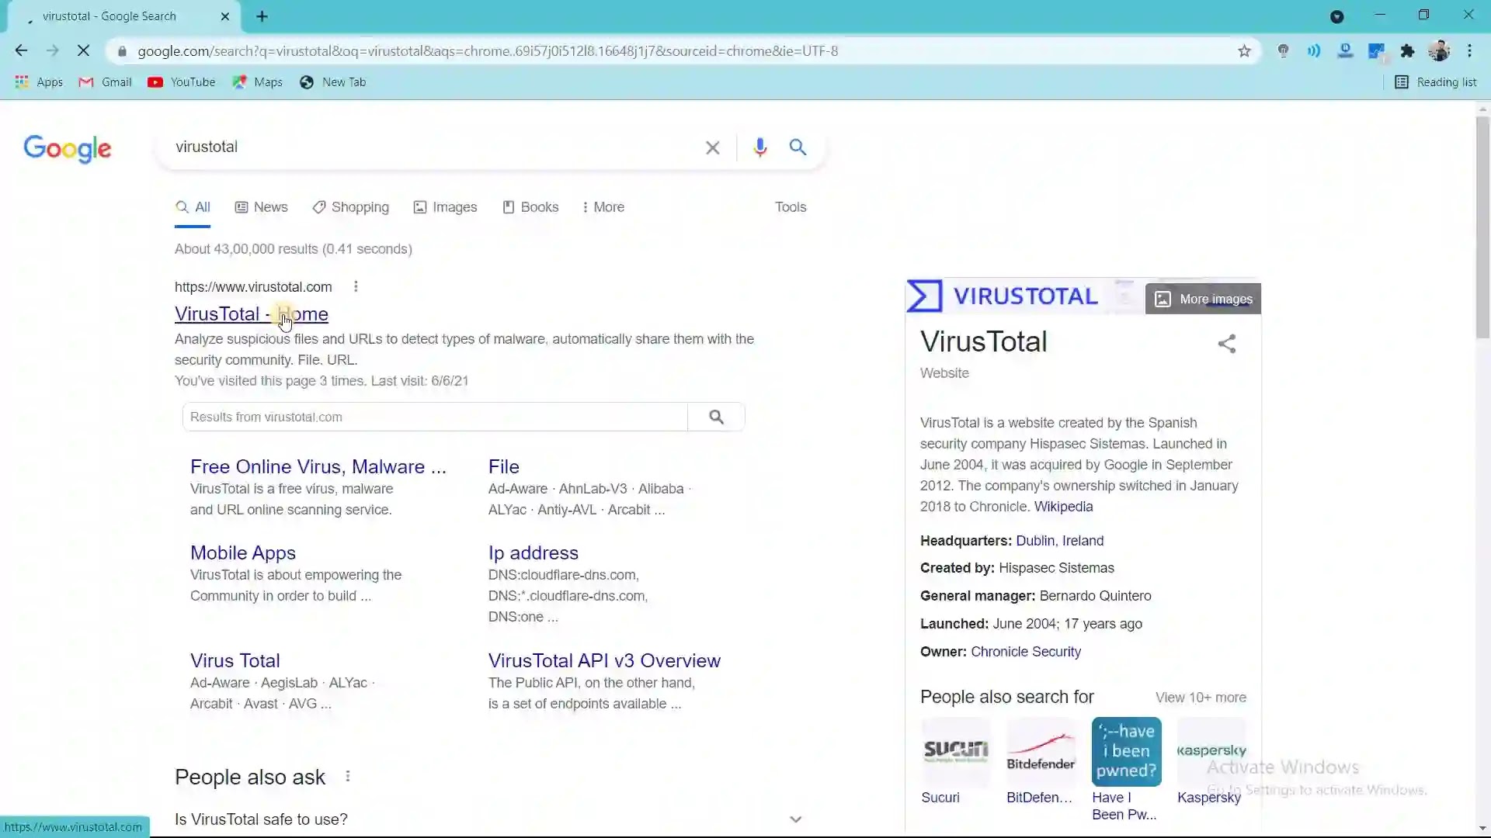Stop page loading with X button
The width and height of the screenshot is (1491, 838).
tap(83, 51)
